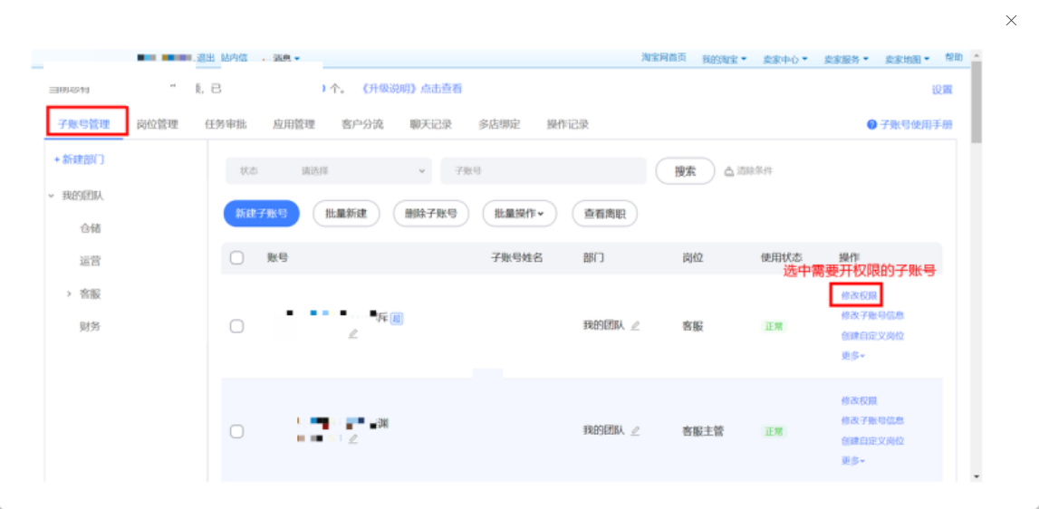Go to 淘宝网首页 link
Screen dimensions: 1039x509
pos(663,58)
